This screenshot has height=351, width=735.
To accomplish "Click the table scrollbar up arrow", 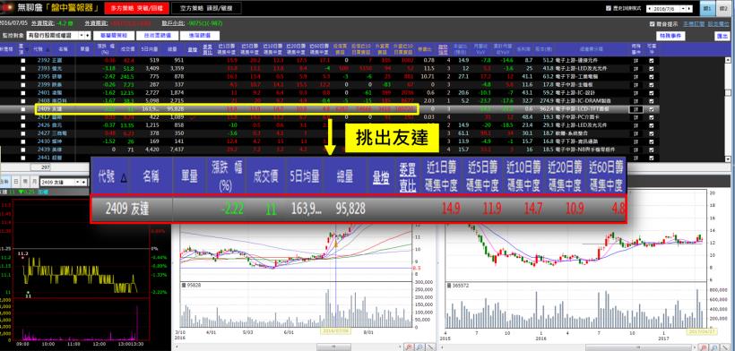I will pyautogui.click(x=728, y=60).
